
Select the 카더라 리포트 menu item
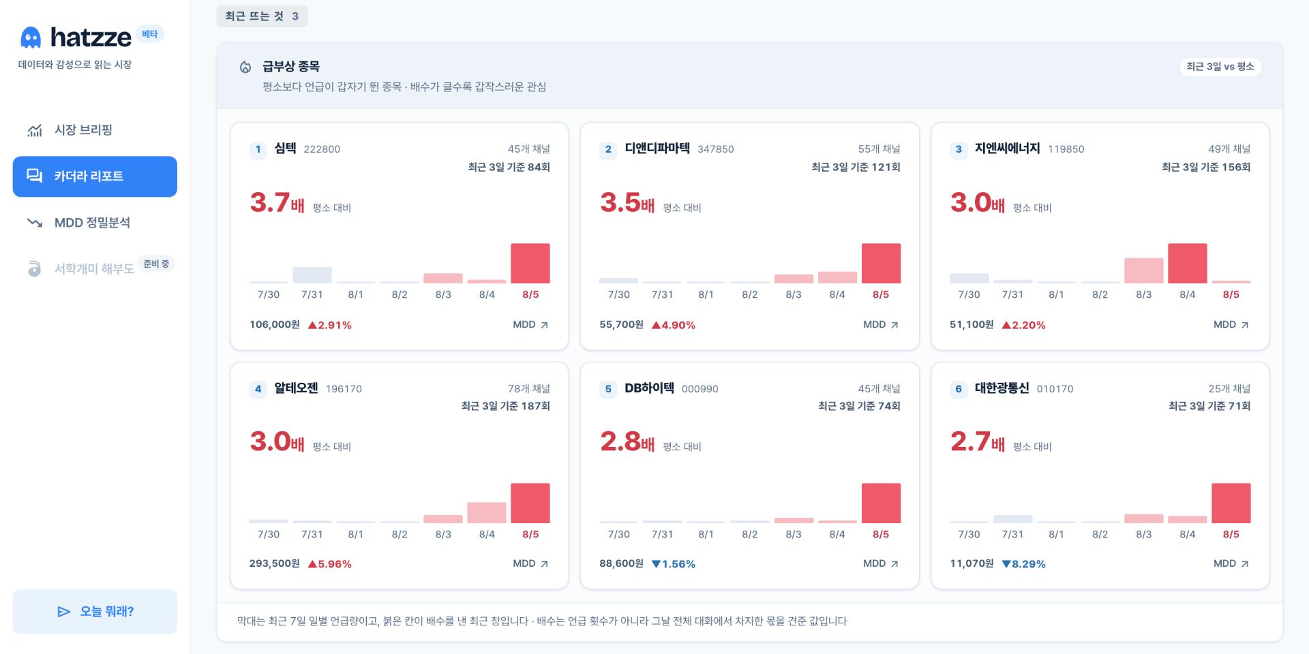(x=95, y=176)
